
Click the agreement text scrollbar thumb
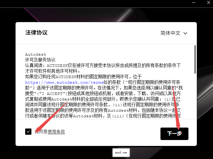[195, 59]
